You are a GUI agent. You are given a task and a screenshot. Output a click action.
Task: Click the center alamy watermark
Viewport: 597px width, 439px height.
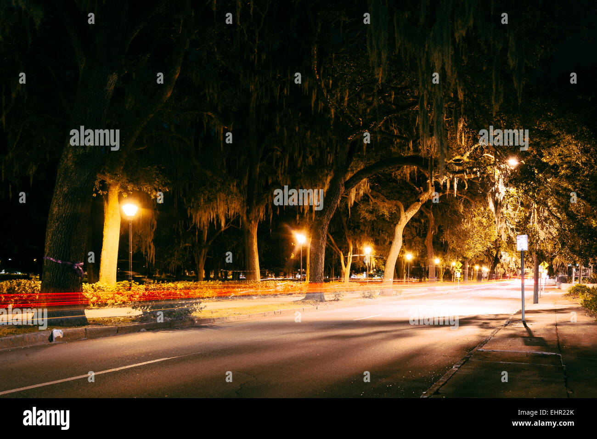[298, 198]
